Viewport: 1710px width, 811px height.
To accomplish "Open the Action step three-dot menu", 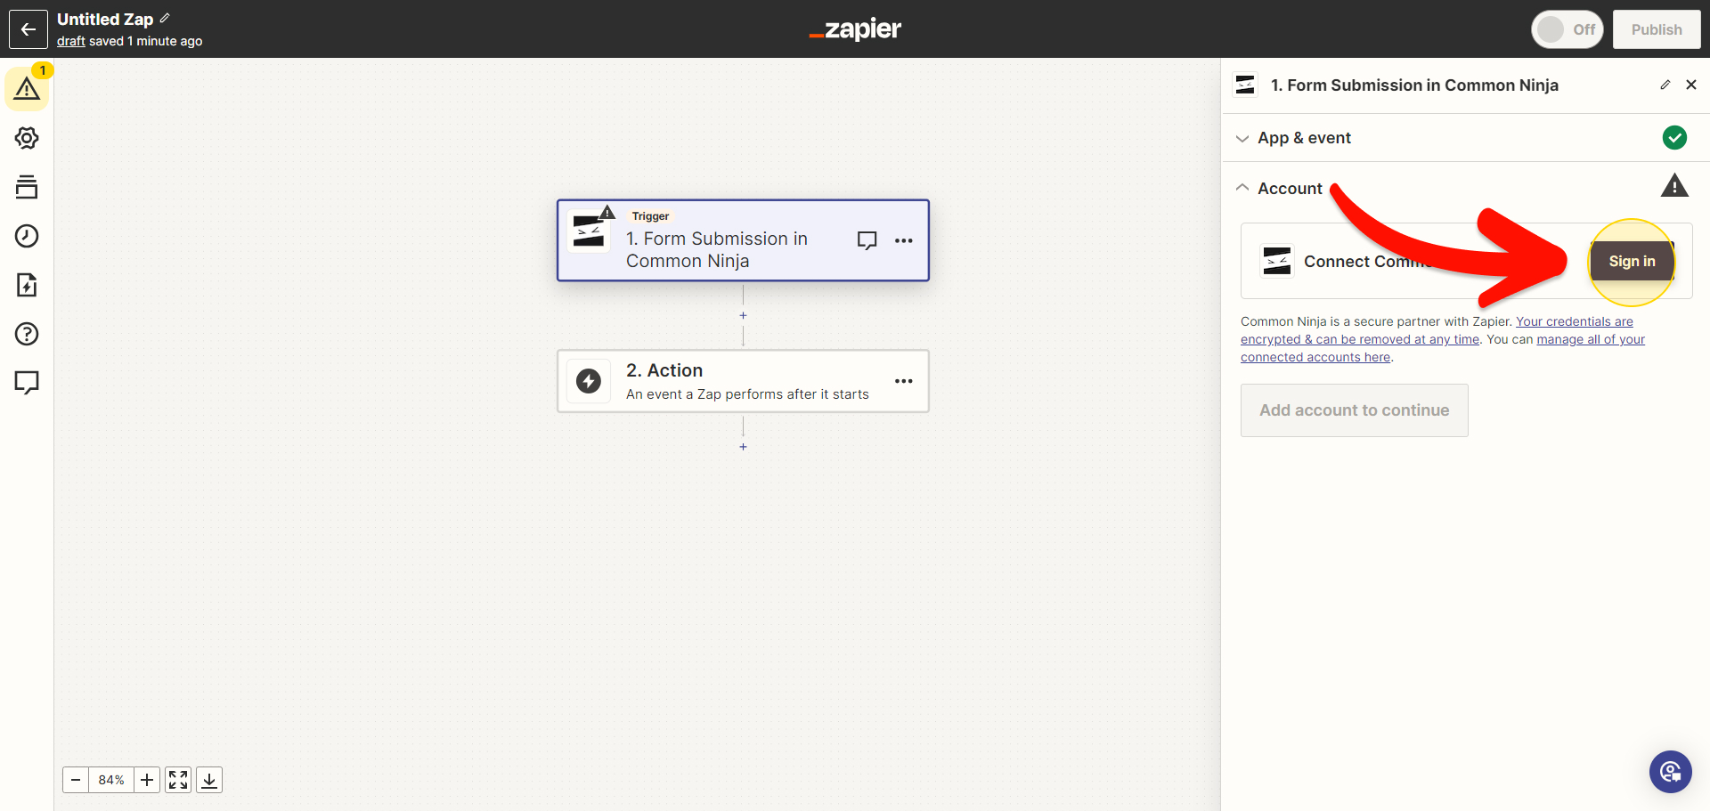I will coord(903,381).
